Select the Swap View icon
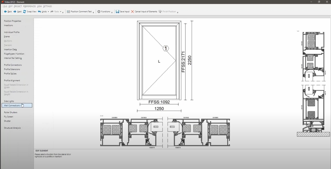This screenshot has width=331, height=169. [x=25, y=11]
